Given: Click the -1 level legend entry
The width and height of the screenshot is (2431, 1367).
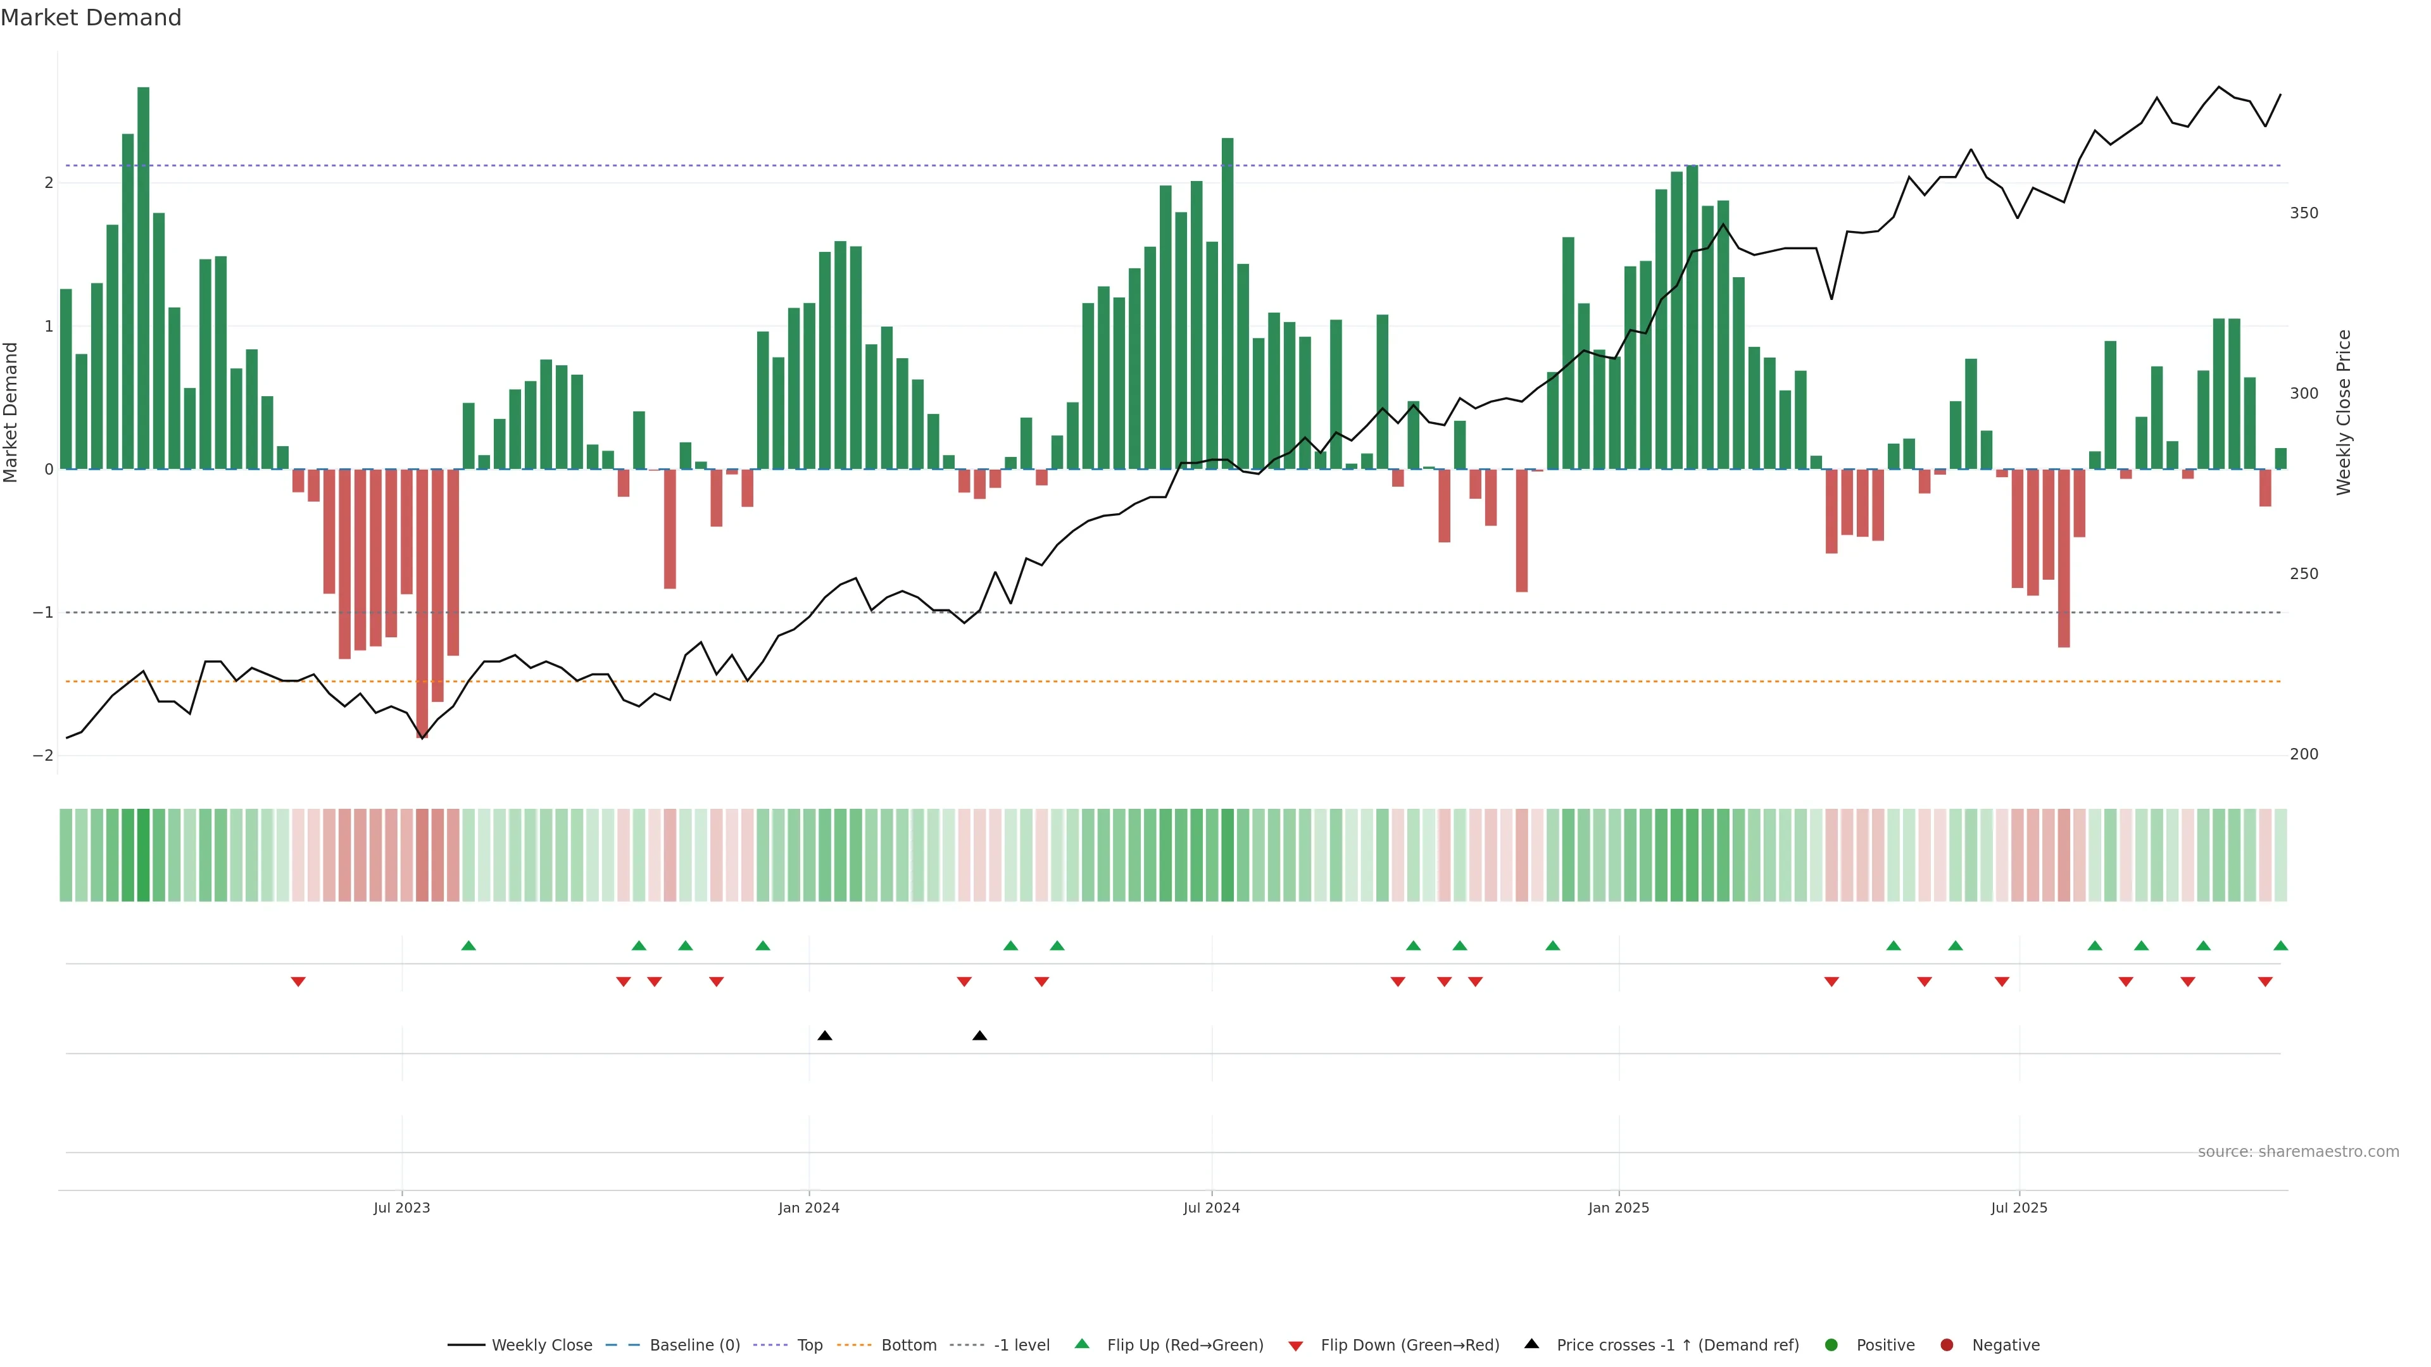Looking at the screenshot, I should click(1021, 1344).
